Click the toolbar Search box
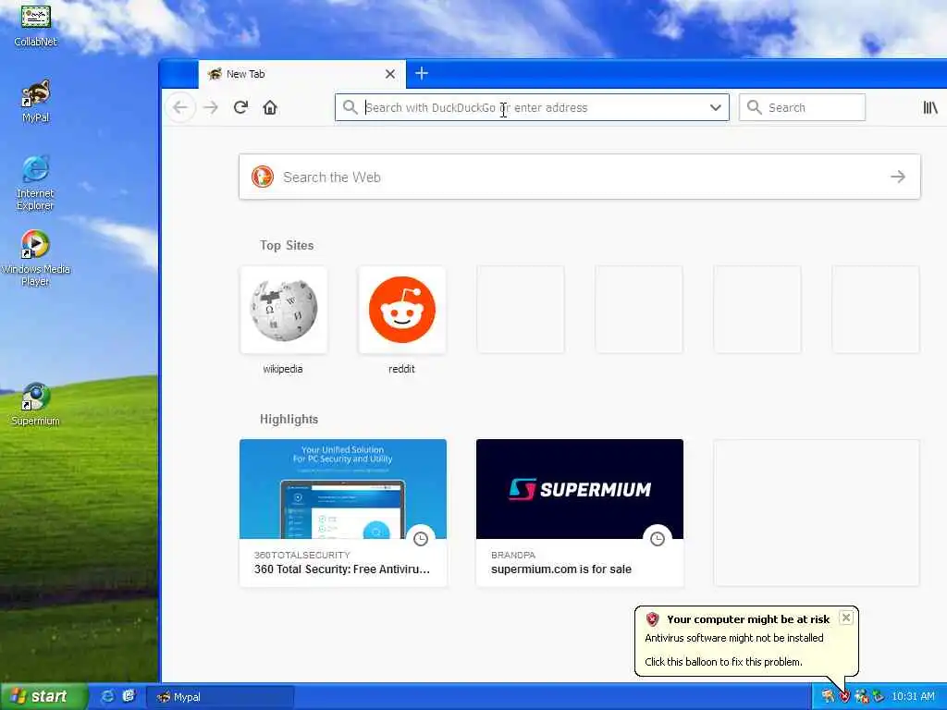 click(x=802, y=107)
